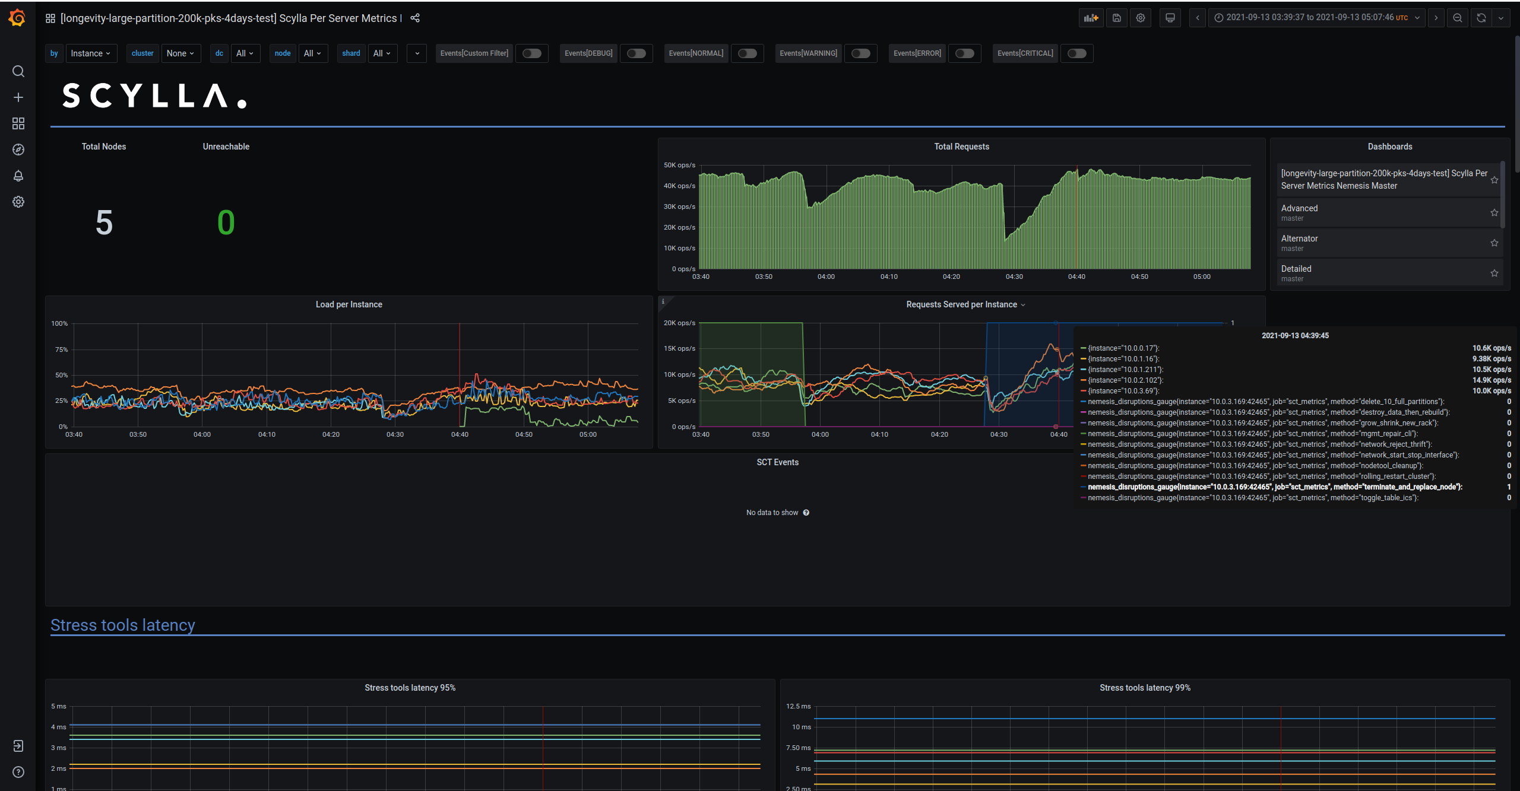
Task: Save the dashboard using the save icon
Action: pyautogui.click(x=1116, y=18)
